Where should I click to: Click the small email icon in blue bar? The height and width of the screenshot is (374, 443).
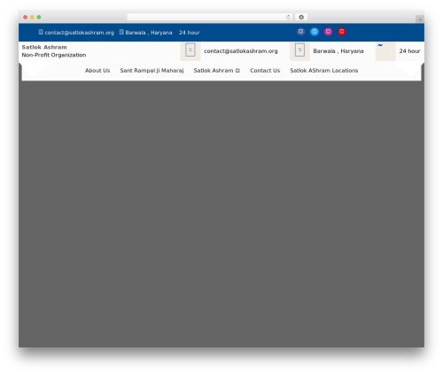(x=41, y=32)
